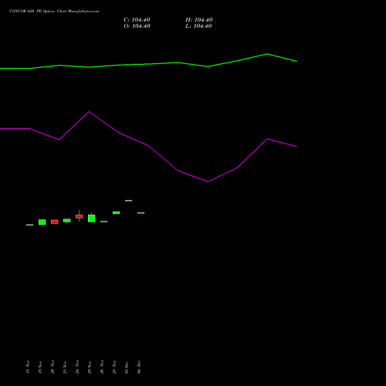Click the 26 Nov date label
The width and height of the screenshot is (386, 386).
tap(102, 367)
